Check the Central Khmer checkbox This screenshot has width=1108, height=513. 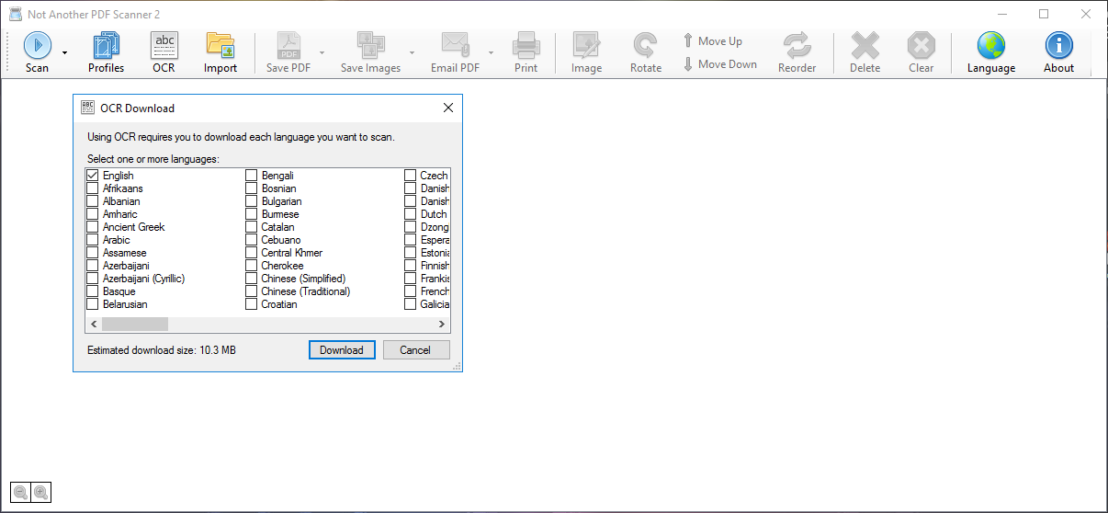pos(251,252)
